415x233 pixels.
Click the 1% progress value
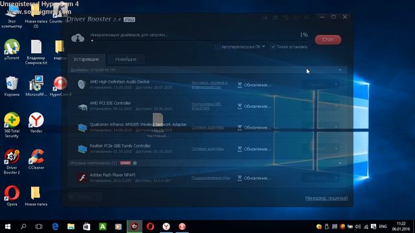pyautogui.click(x=304, y=34)
